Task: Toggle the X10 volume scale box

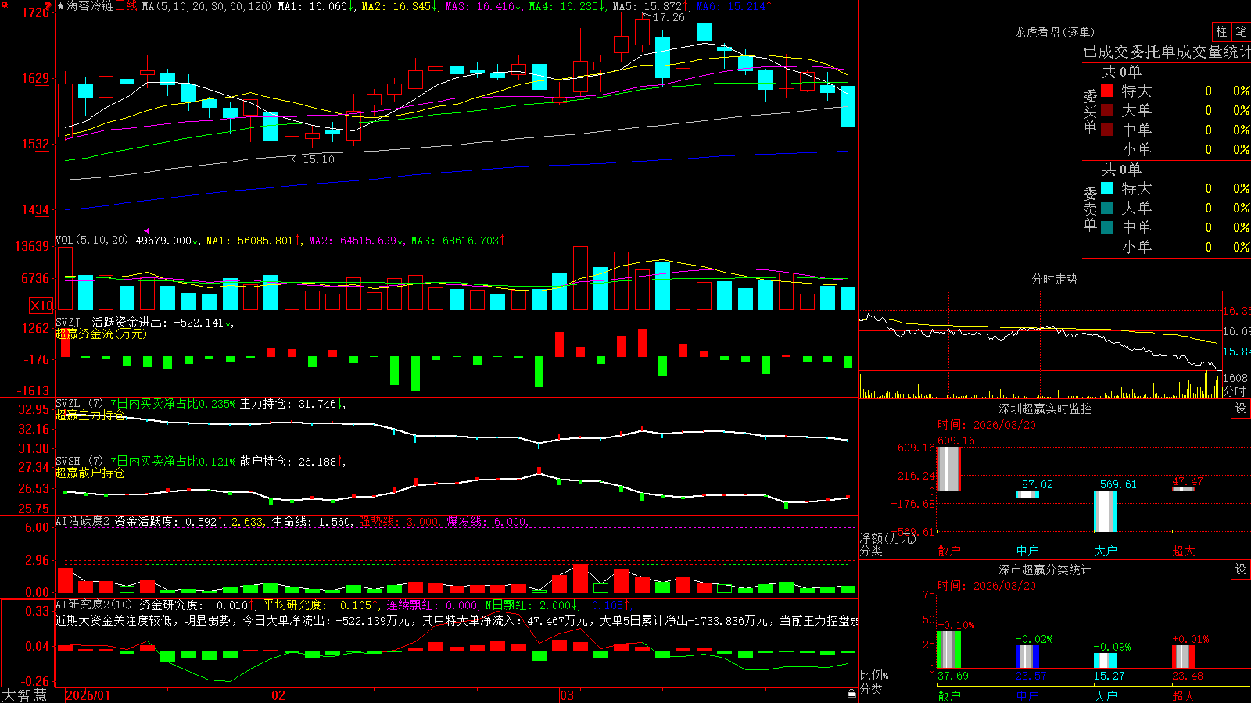Action: (41, 305)
